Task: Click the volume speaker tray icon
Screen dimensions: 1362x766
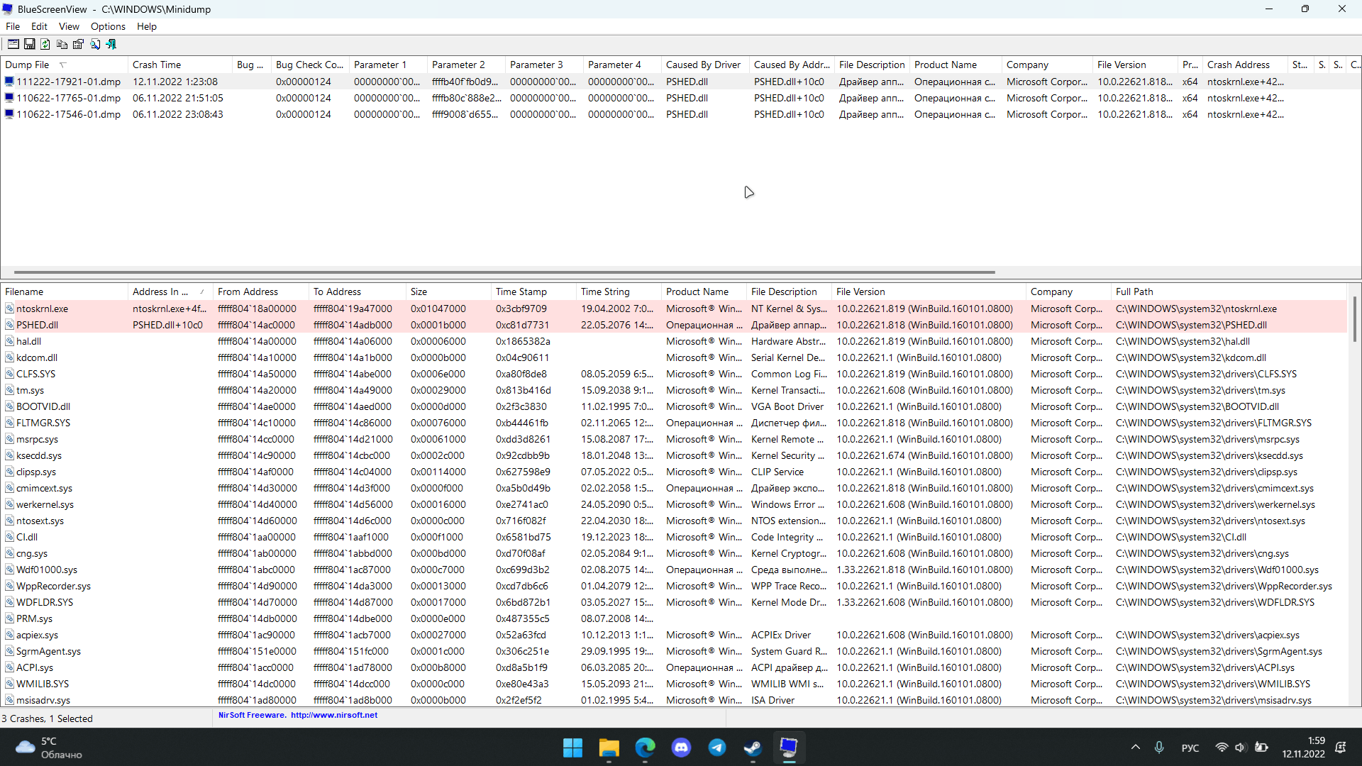Action: pyautogui.click(x=1241, y=748)
